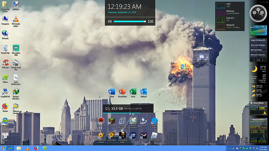Click the 27°C weather gadget
Screen dimensions: 269x151
click(x=258, y=81)
